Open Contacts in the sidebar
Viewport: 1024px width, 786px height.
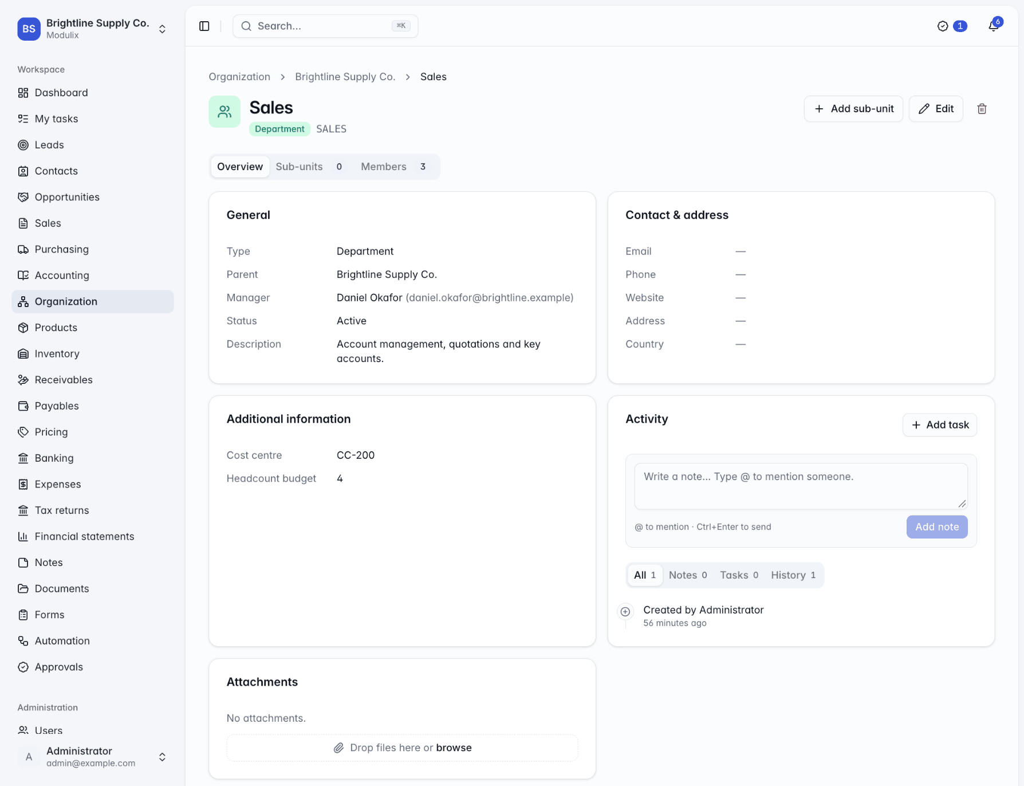pos(92,171)
